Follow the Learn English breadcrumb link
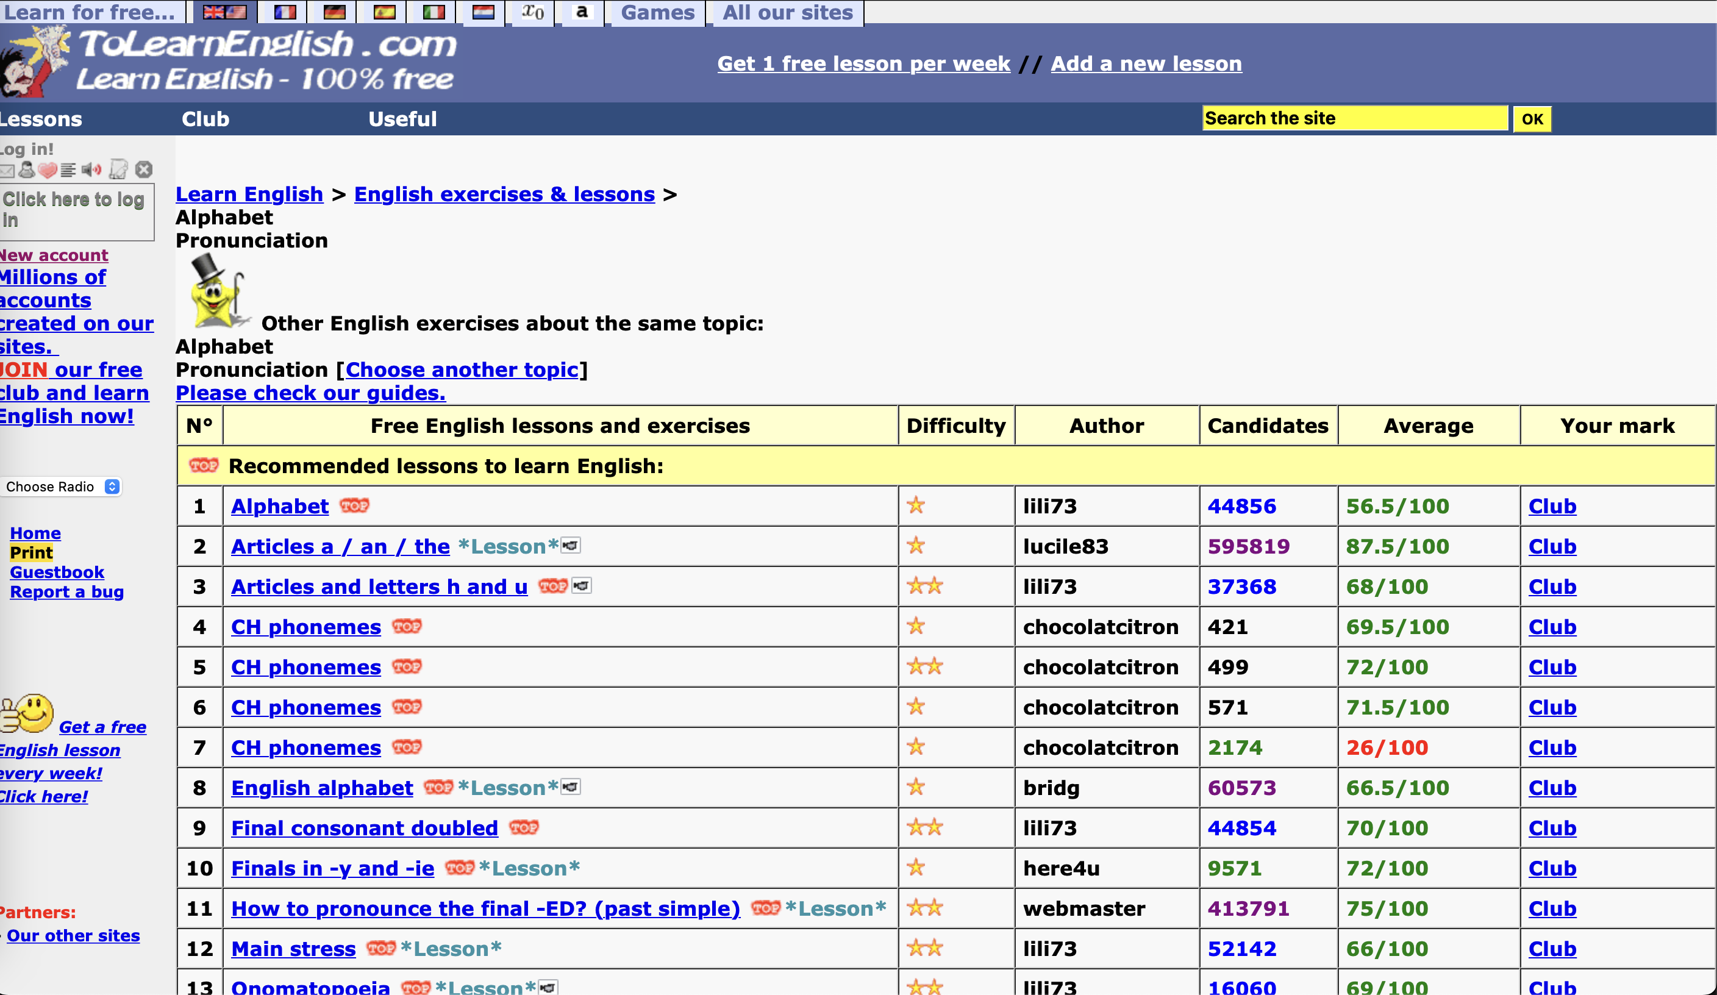Image resolution: width=1717 pixels, height=995 pixels. [x=249, y=194]
